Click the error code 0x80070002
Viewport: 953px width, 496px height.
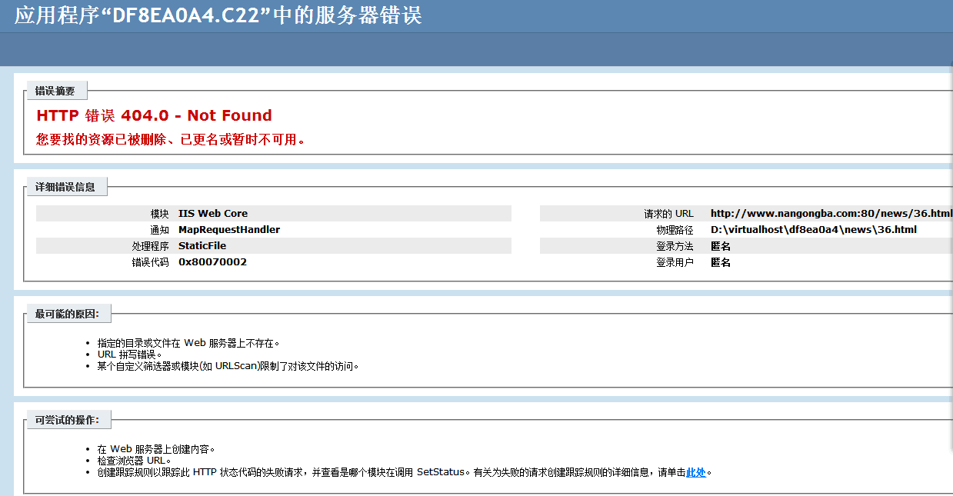pyautogui.click(x=212, y=261)
